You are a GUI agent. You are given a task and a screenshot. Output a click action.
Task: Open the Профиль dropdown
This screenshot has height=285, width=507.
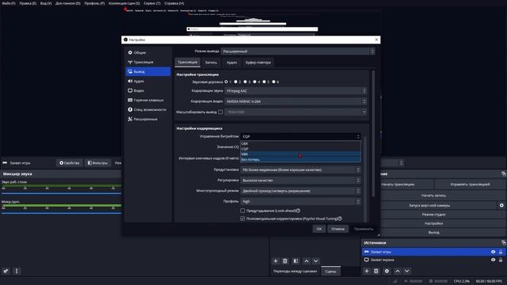point(300,201)
